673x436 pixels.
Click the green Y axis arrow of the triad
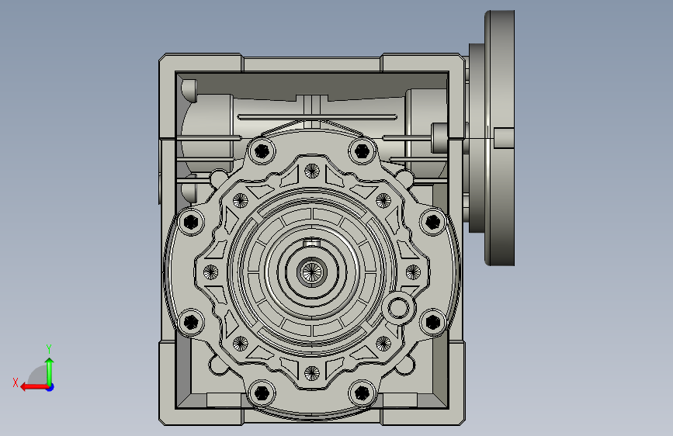tap(50, 371)
